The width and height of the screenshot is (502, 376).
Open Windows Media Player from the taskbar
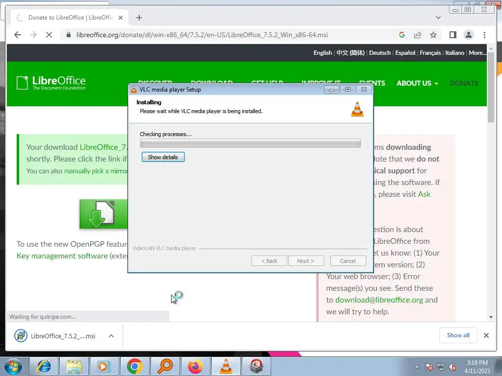pos(104,366)
